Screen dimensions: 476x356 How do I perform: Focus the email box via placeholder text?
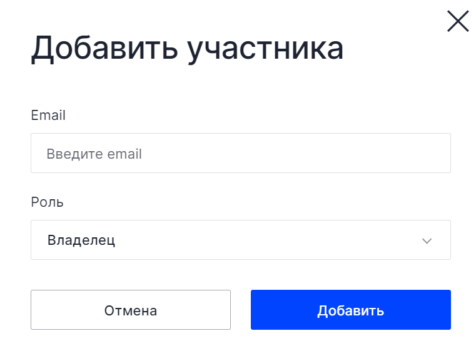click(94, 154)
